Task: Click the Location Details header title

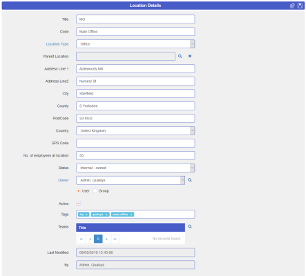Action: tap(145, 6)
